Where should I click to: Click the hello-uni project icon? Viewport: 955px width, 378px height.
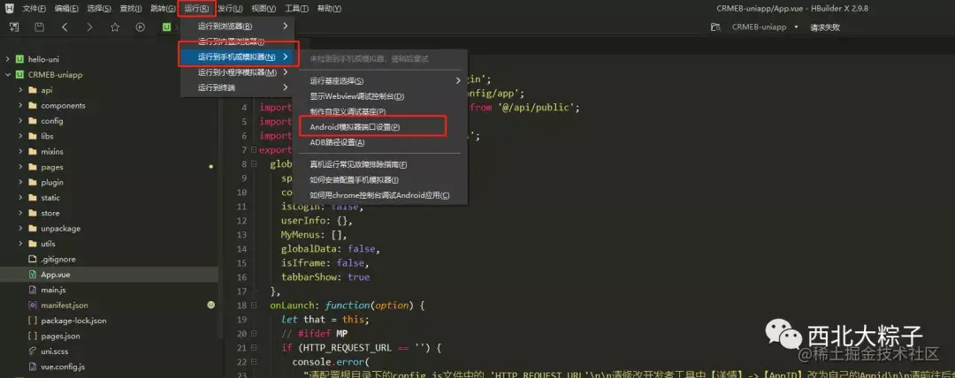pos(19,59)
